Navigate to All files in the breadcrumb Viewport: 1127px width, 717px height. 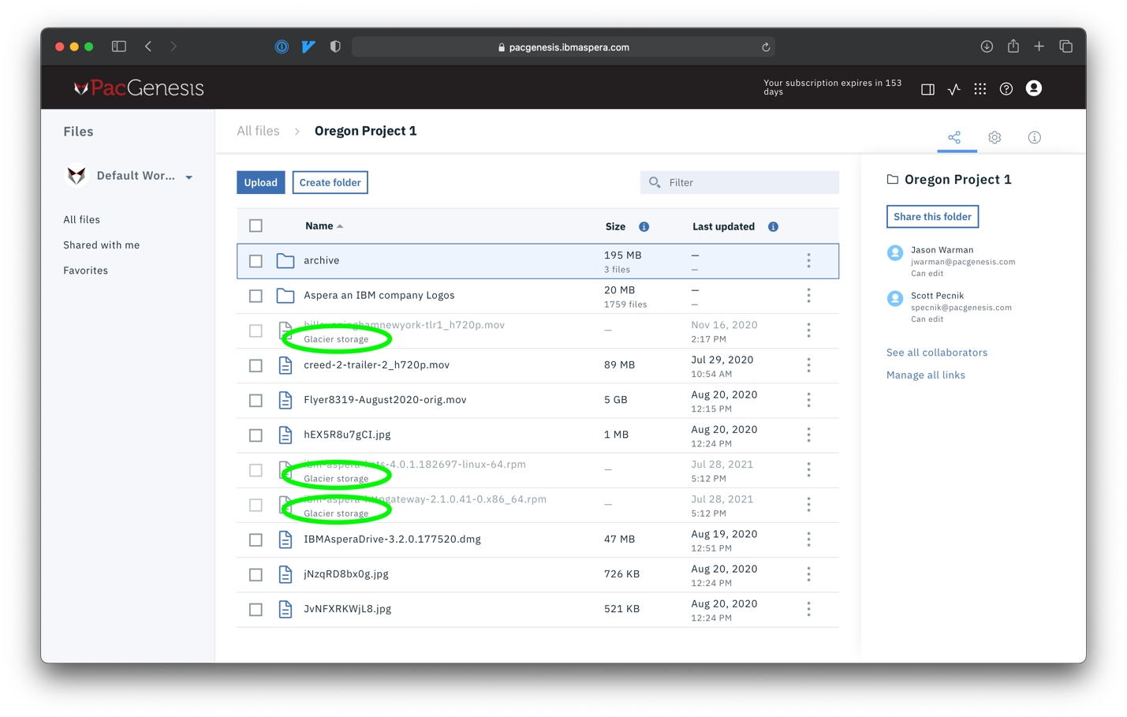tap(258, 131)
